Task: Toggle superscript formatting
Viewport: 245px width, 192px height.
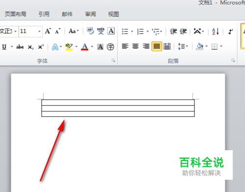Action: click(41, 47)
